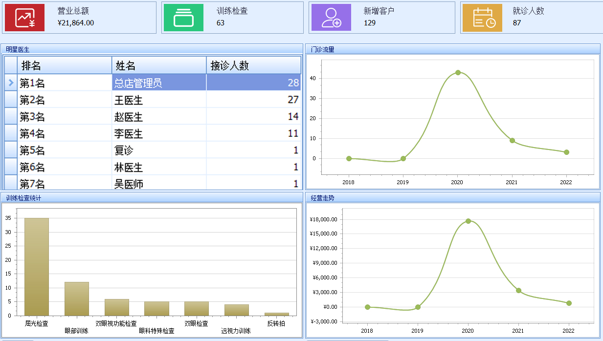Click the orange calendar visits icon

pyautogui.click(x=483, y=18)
